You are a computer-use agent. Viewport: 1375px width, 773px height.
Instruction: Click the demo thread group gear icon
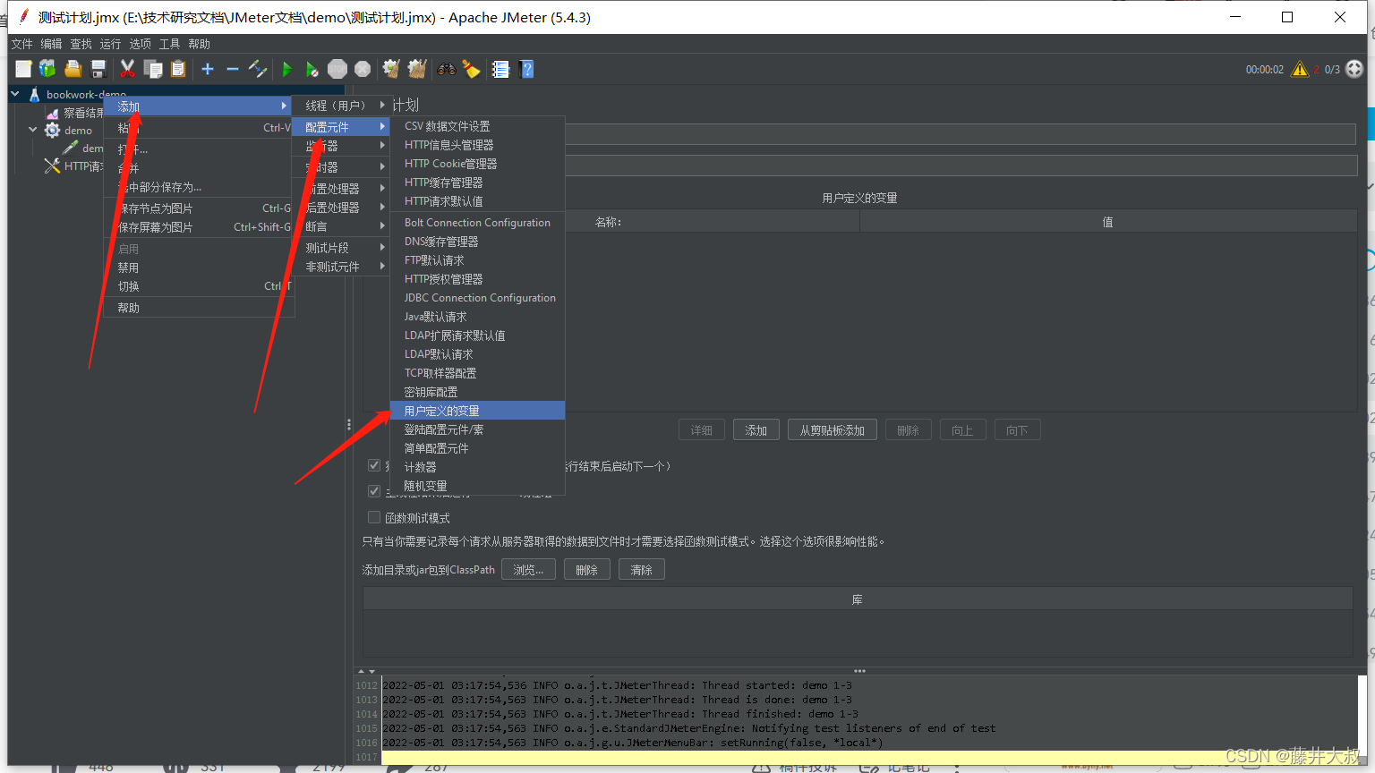click(x=53, y=130)
